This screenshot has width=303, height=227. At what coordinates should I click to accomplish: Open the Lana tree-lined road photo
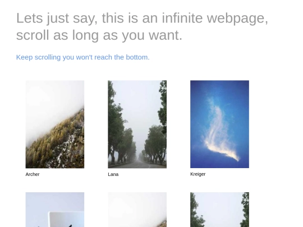tap(137, 124)
